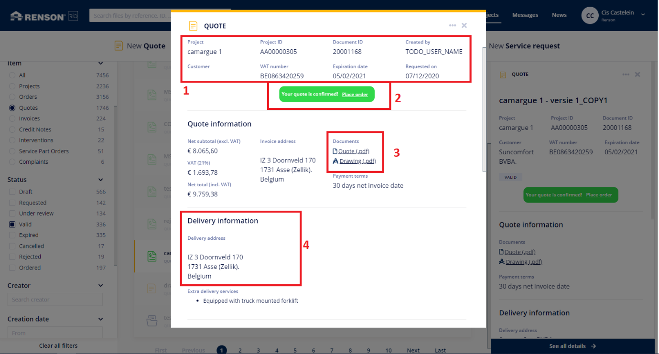The width and height of the screenshot is (659, 354).
Task: Select the Orders radio button
Action: point(12,97)
